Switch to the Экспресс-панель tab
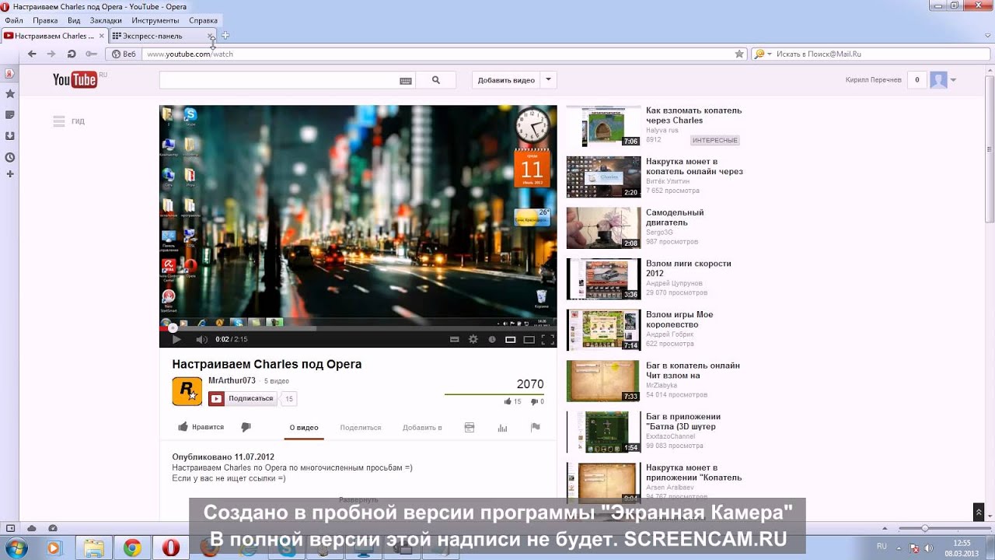Image resolution: width=995 pixels, height=560 pixels. (162, 36)
